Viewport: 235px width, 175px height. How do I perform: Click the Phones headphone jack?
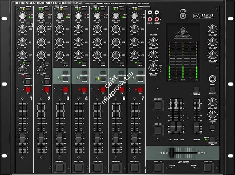point(213,79)
